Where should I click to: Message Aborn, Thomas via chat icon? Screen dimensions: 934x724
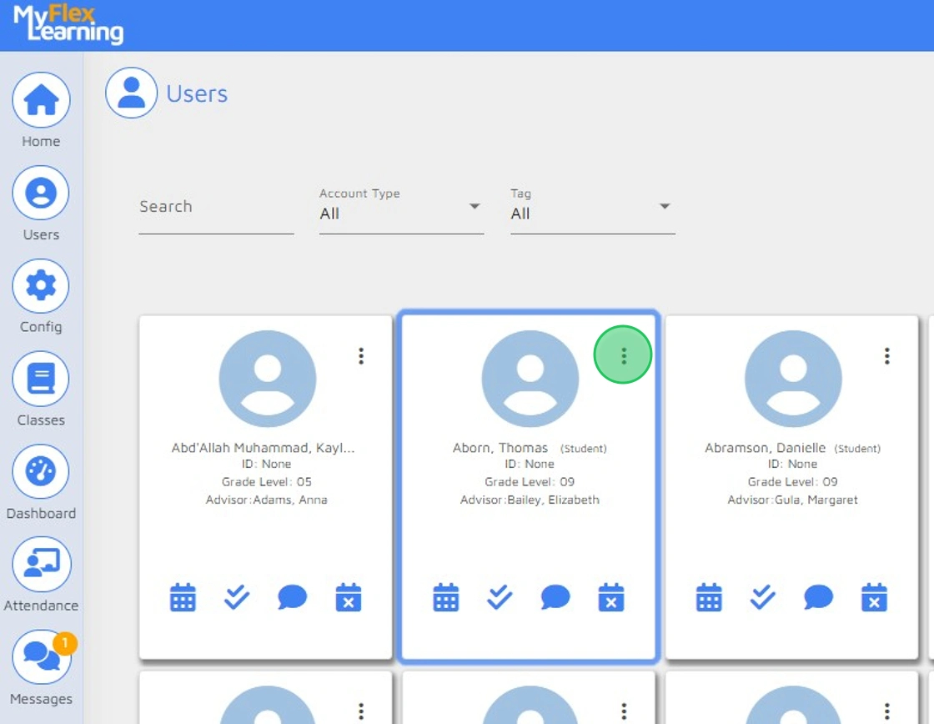point(555,597)
